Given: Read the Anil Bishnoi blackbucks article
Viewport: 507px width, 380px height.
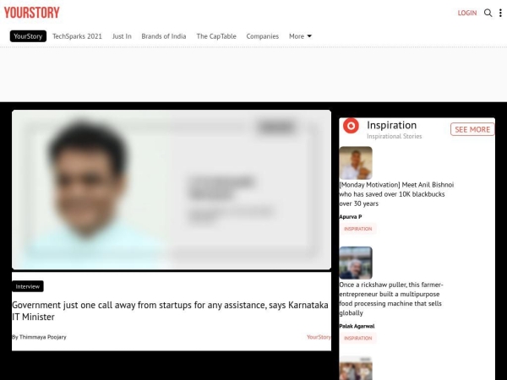Looking at the screenshot, I should coord(396,194).
